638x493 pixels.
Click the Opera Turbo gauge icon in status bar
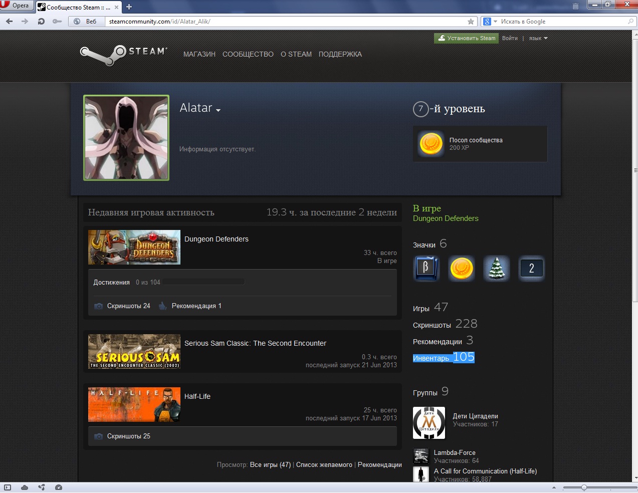pyautogui.click(x=59, y=487)
